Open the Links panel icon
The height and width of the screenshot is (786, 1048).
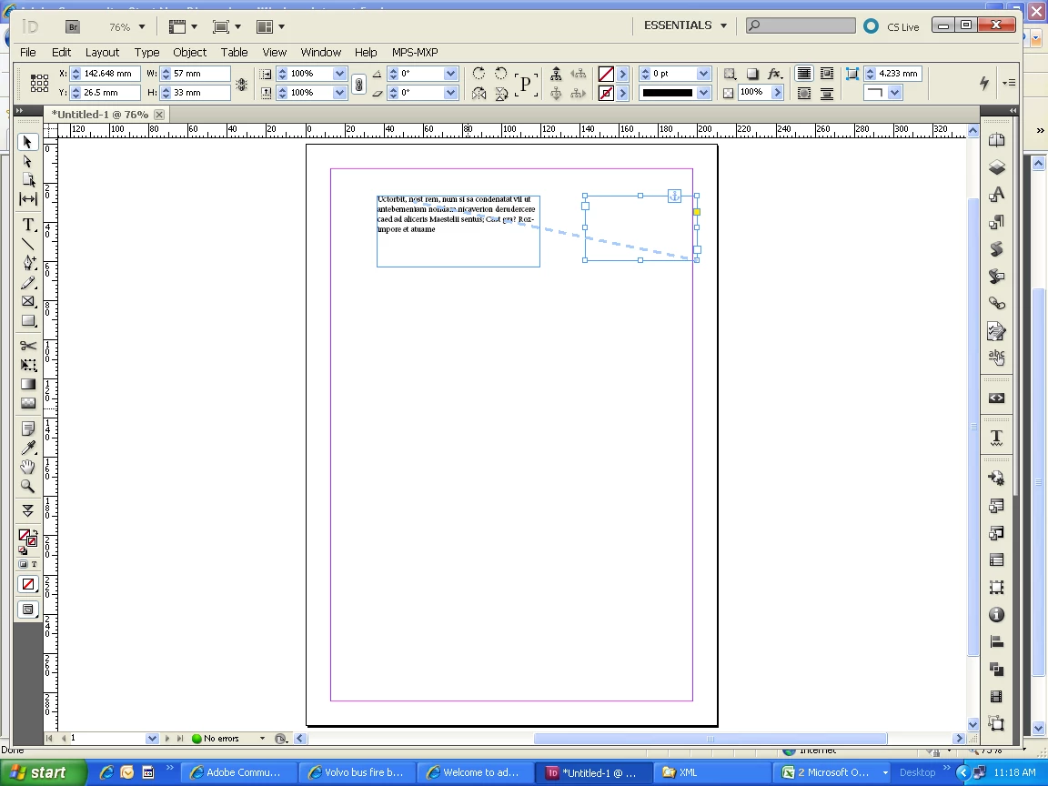996,304
